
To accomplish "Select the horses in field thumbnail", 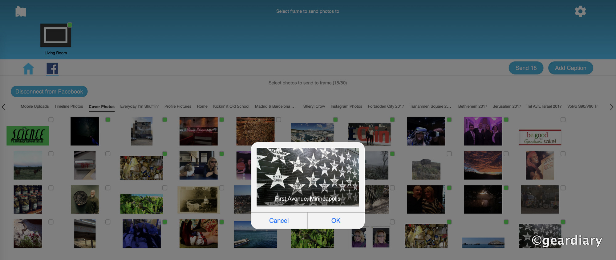I will point(28,166).
